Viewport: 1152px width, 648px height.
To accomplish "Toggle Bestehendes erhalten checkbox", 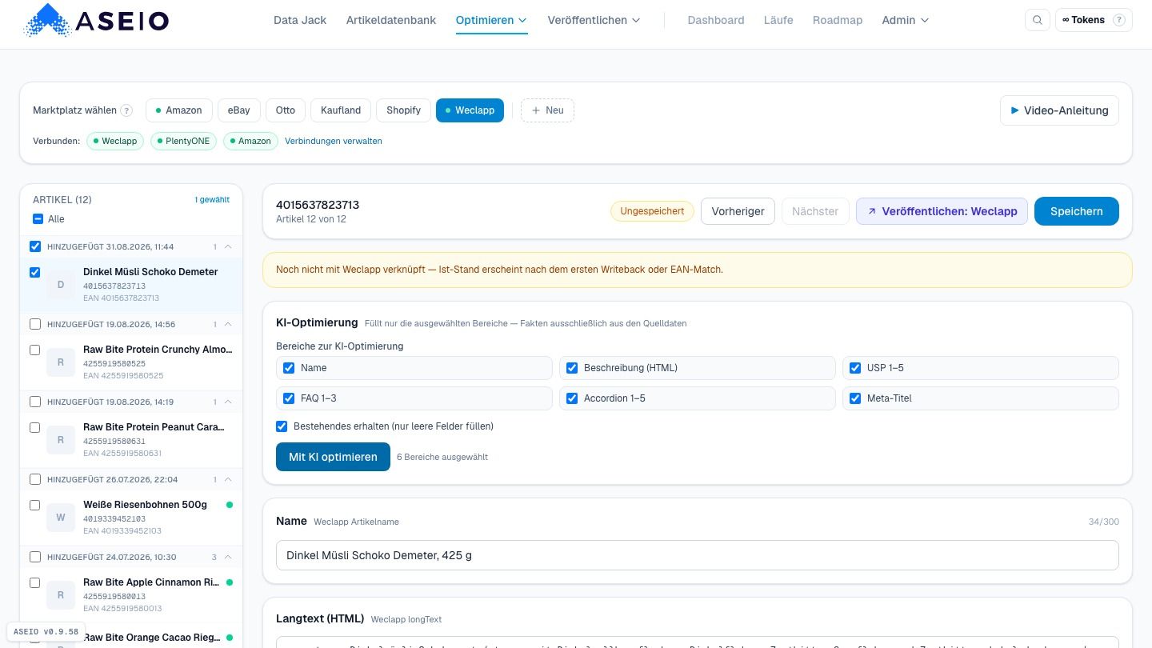I will pos(282,426).
